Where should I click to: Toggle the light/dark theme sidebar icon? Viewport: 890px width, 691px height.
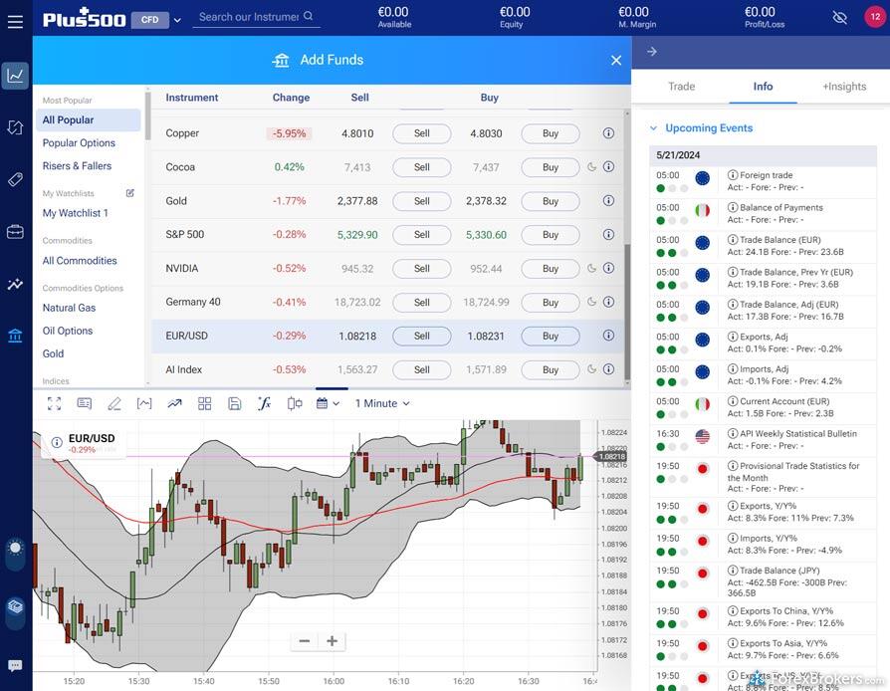tap(15, 548)
